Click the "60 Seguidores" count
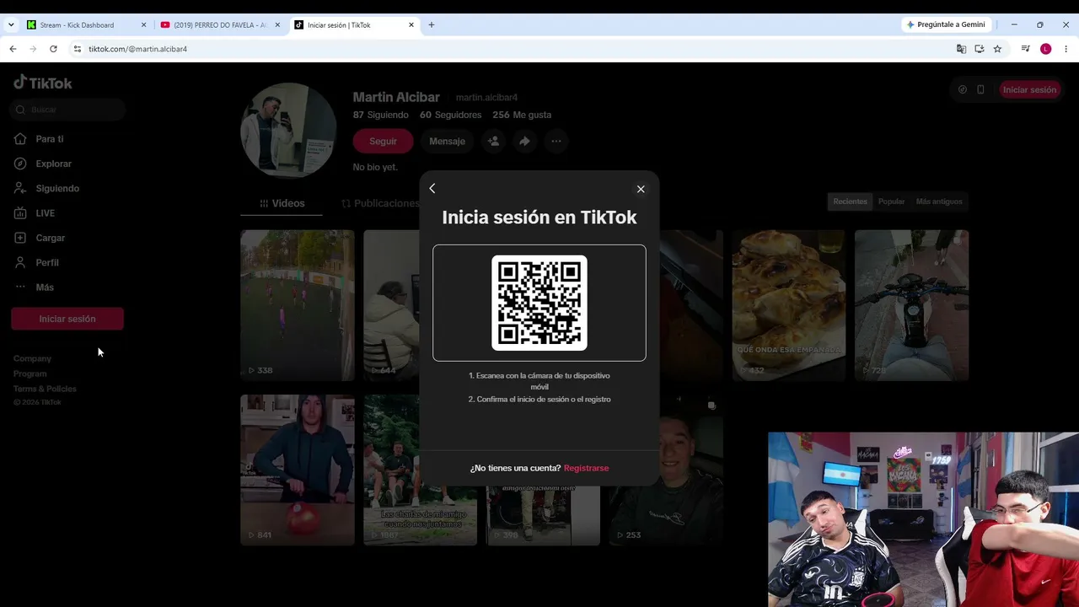 pos(451,115)
